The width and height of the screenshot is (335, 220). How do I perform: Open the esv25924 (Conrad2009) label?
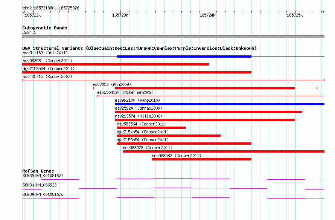[139, 108]
